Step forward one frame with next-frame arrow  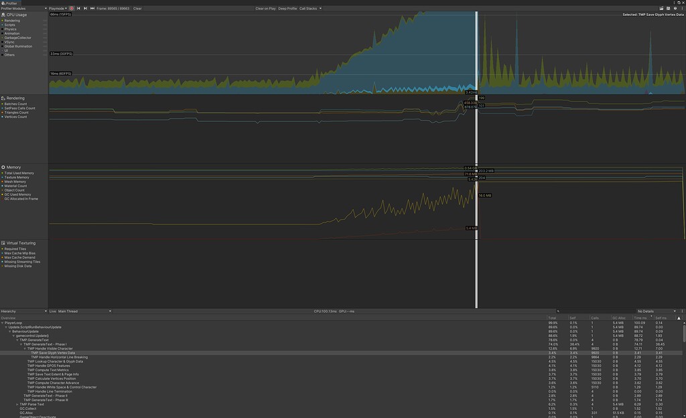click(x=86, y=9)
